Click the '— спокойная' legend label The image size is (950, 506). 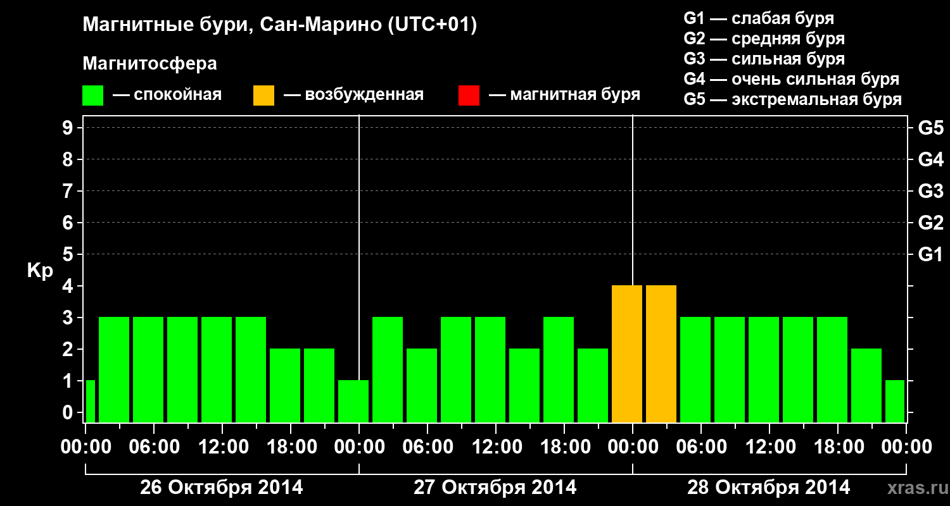167,95
